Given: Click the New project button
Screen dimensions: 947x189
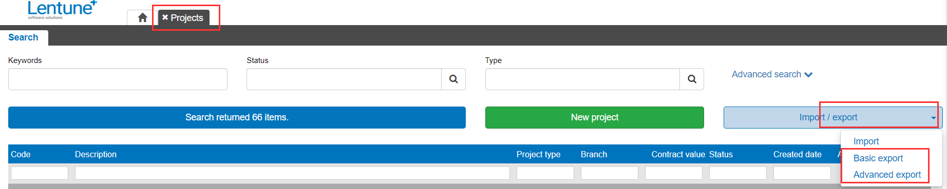Looking at the screenshot, I should [595, 117].
